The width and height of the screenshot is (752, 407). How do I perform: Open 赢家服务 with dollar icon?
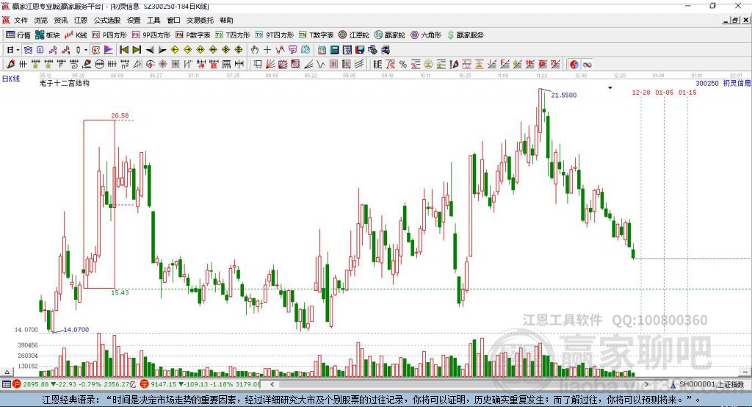(466, 35)
